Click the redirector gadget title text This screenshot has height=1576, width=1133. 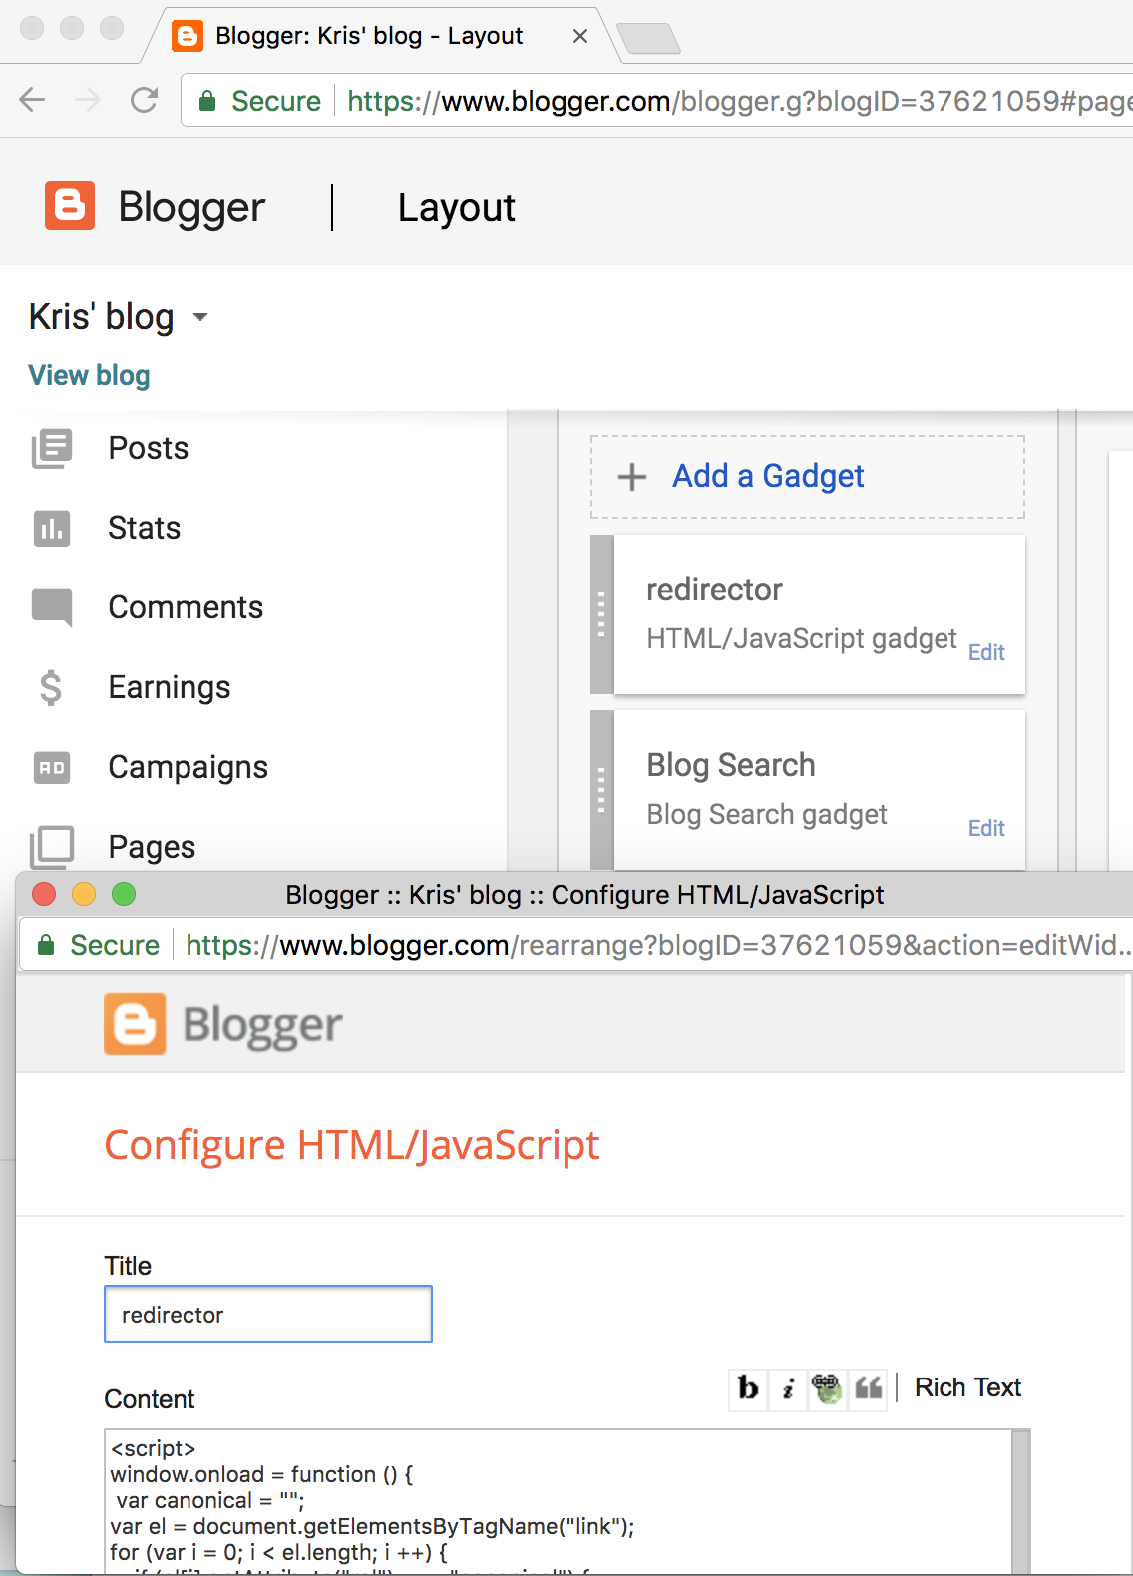[x=714, y=590]
